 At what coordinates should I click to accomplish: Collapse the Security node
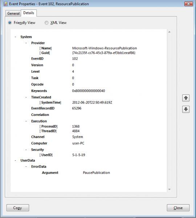tap(26, 150)
